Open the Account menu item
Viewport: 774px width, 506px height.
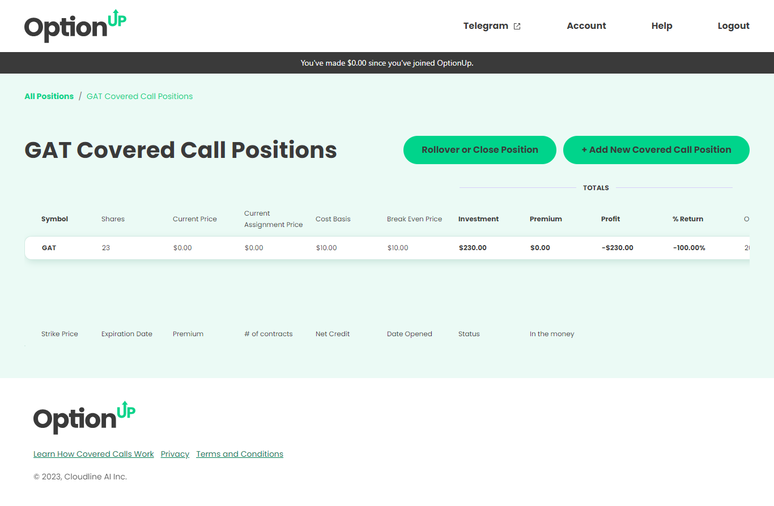point(586,26)
